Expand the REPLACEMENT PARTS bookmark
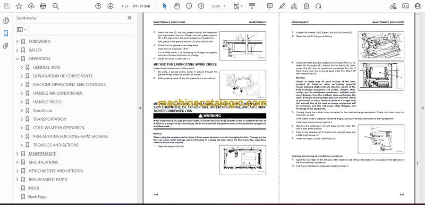This screenshot has height=205, width=425. (17, 180)
